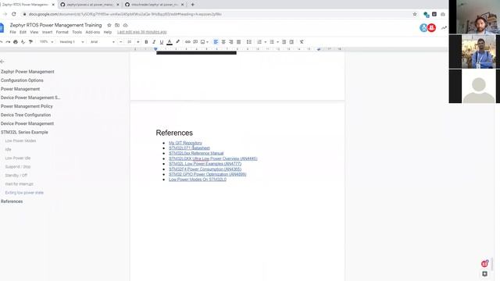Open the Edit menu

(x=23, y=32)
